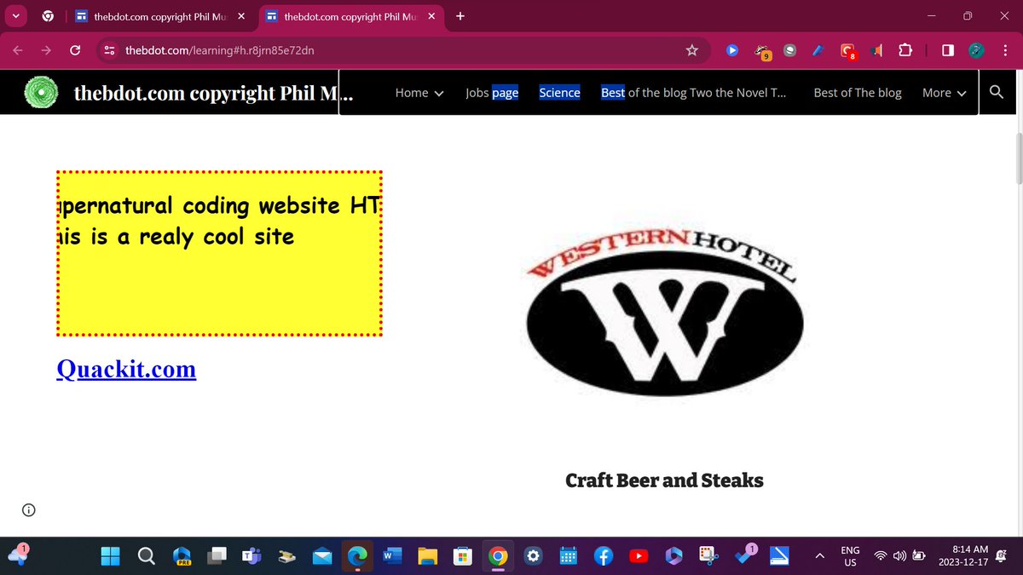The image size is (1023, 575).
Task: Close the first thebdot.com tab
Action: coord(241,16)
